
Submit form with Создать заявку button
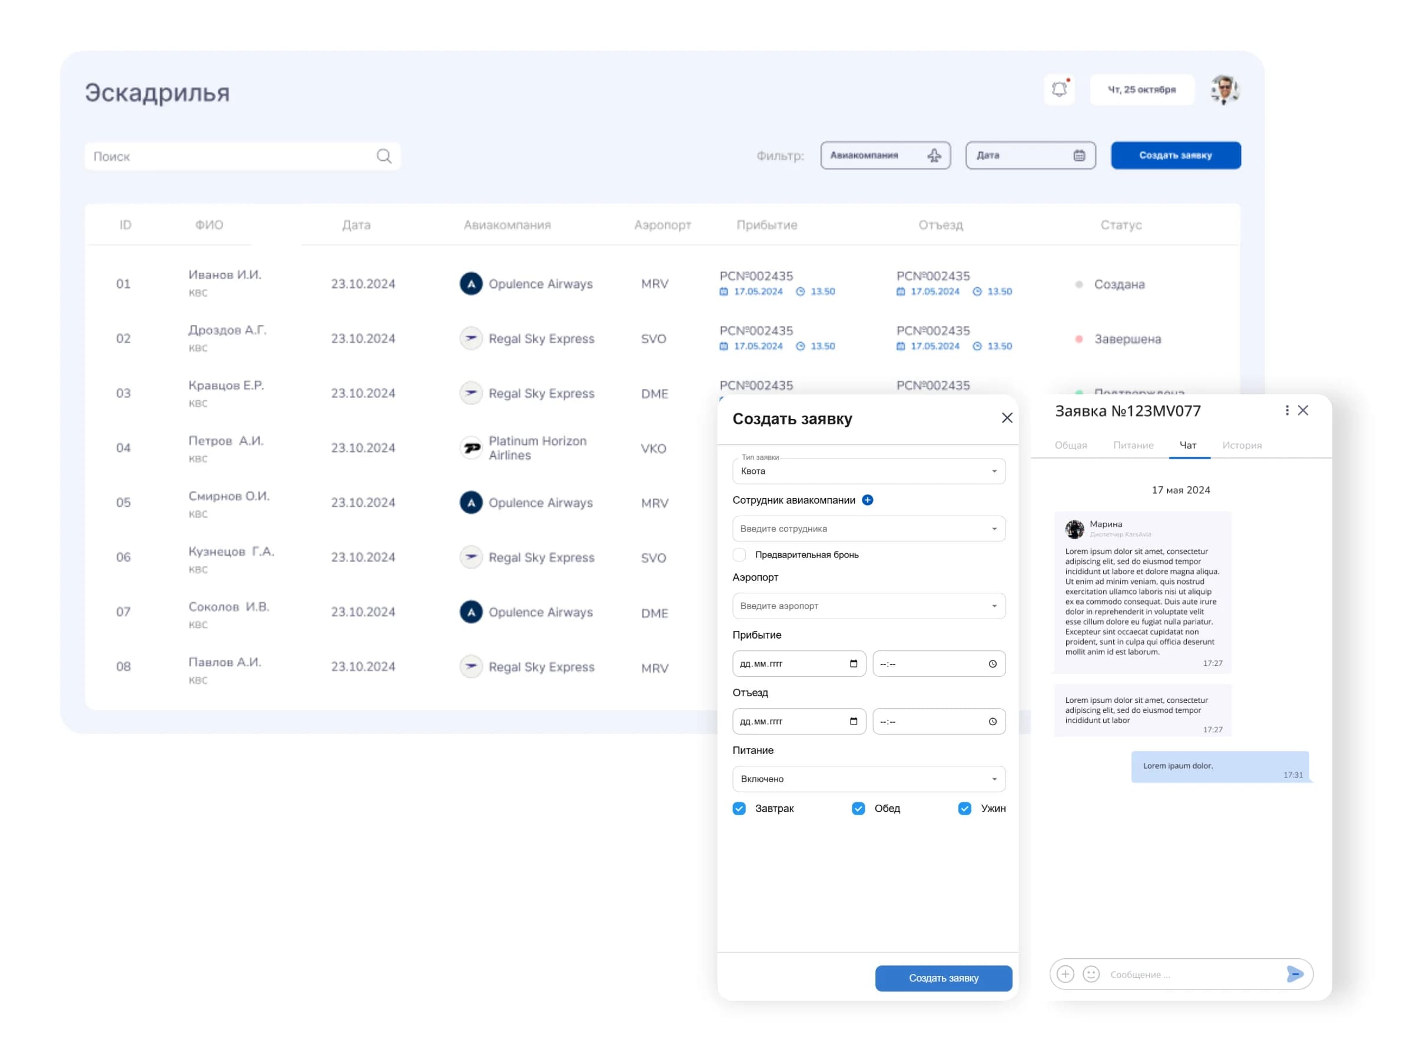click(x=944, y=978)
